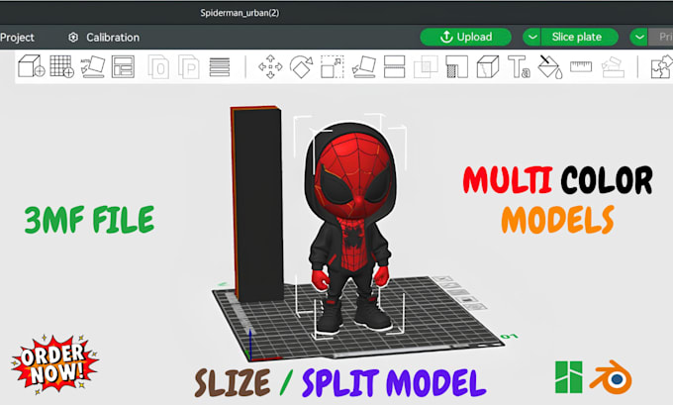Open variable layer height tool
This screenshot has height=405, width=673.
point(220,67)
